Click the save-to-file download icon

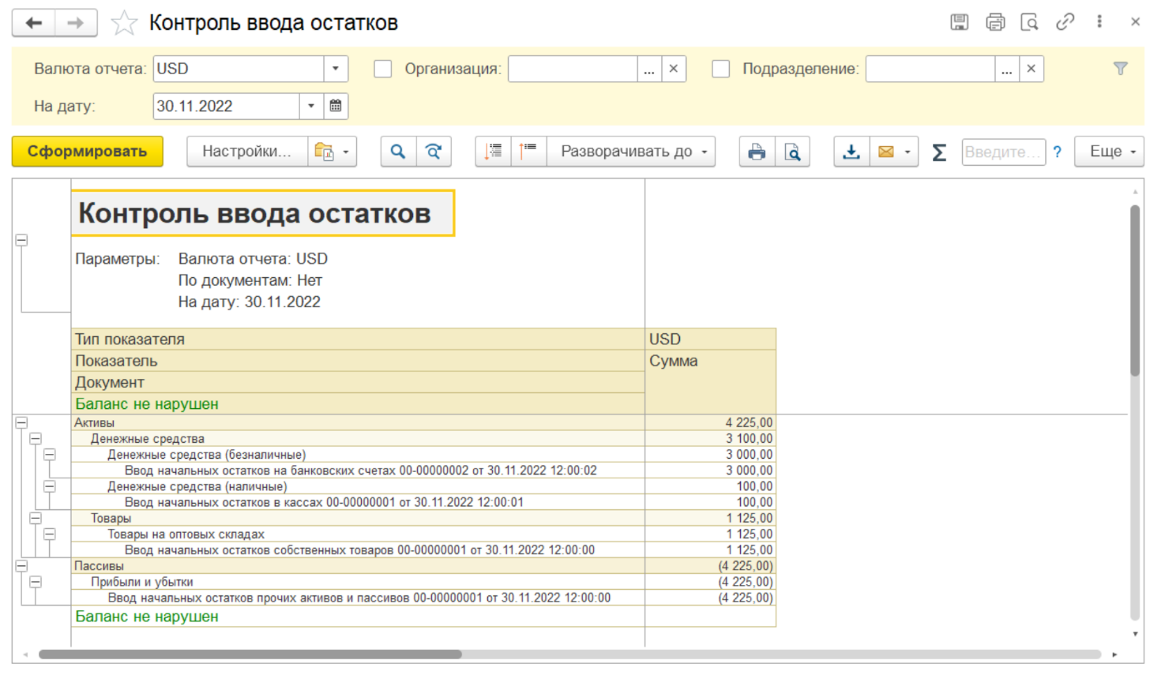851,152
